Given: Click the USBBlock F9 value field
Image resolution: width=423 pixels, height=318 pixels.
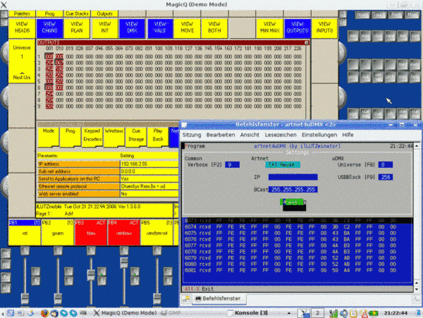Looking at the screenshot, I should (385, 177).
